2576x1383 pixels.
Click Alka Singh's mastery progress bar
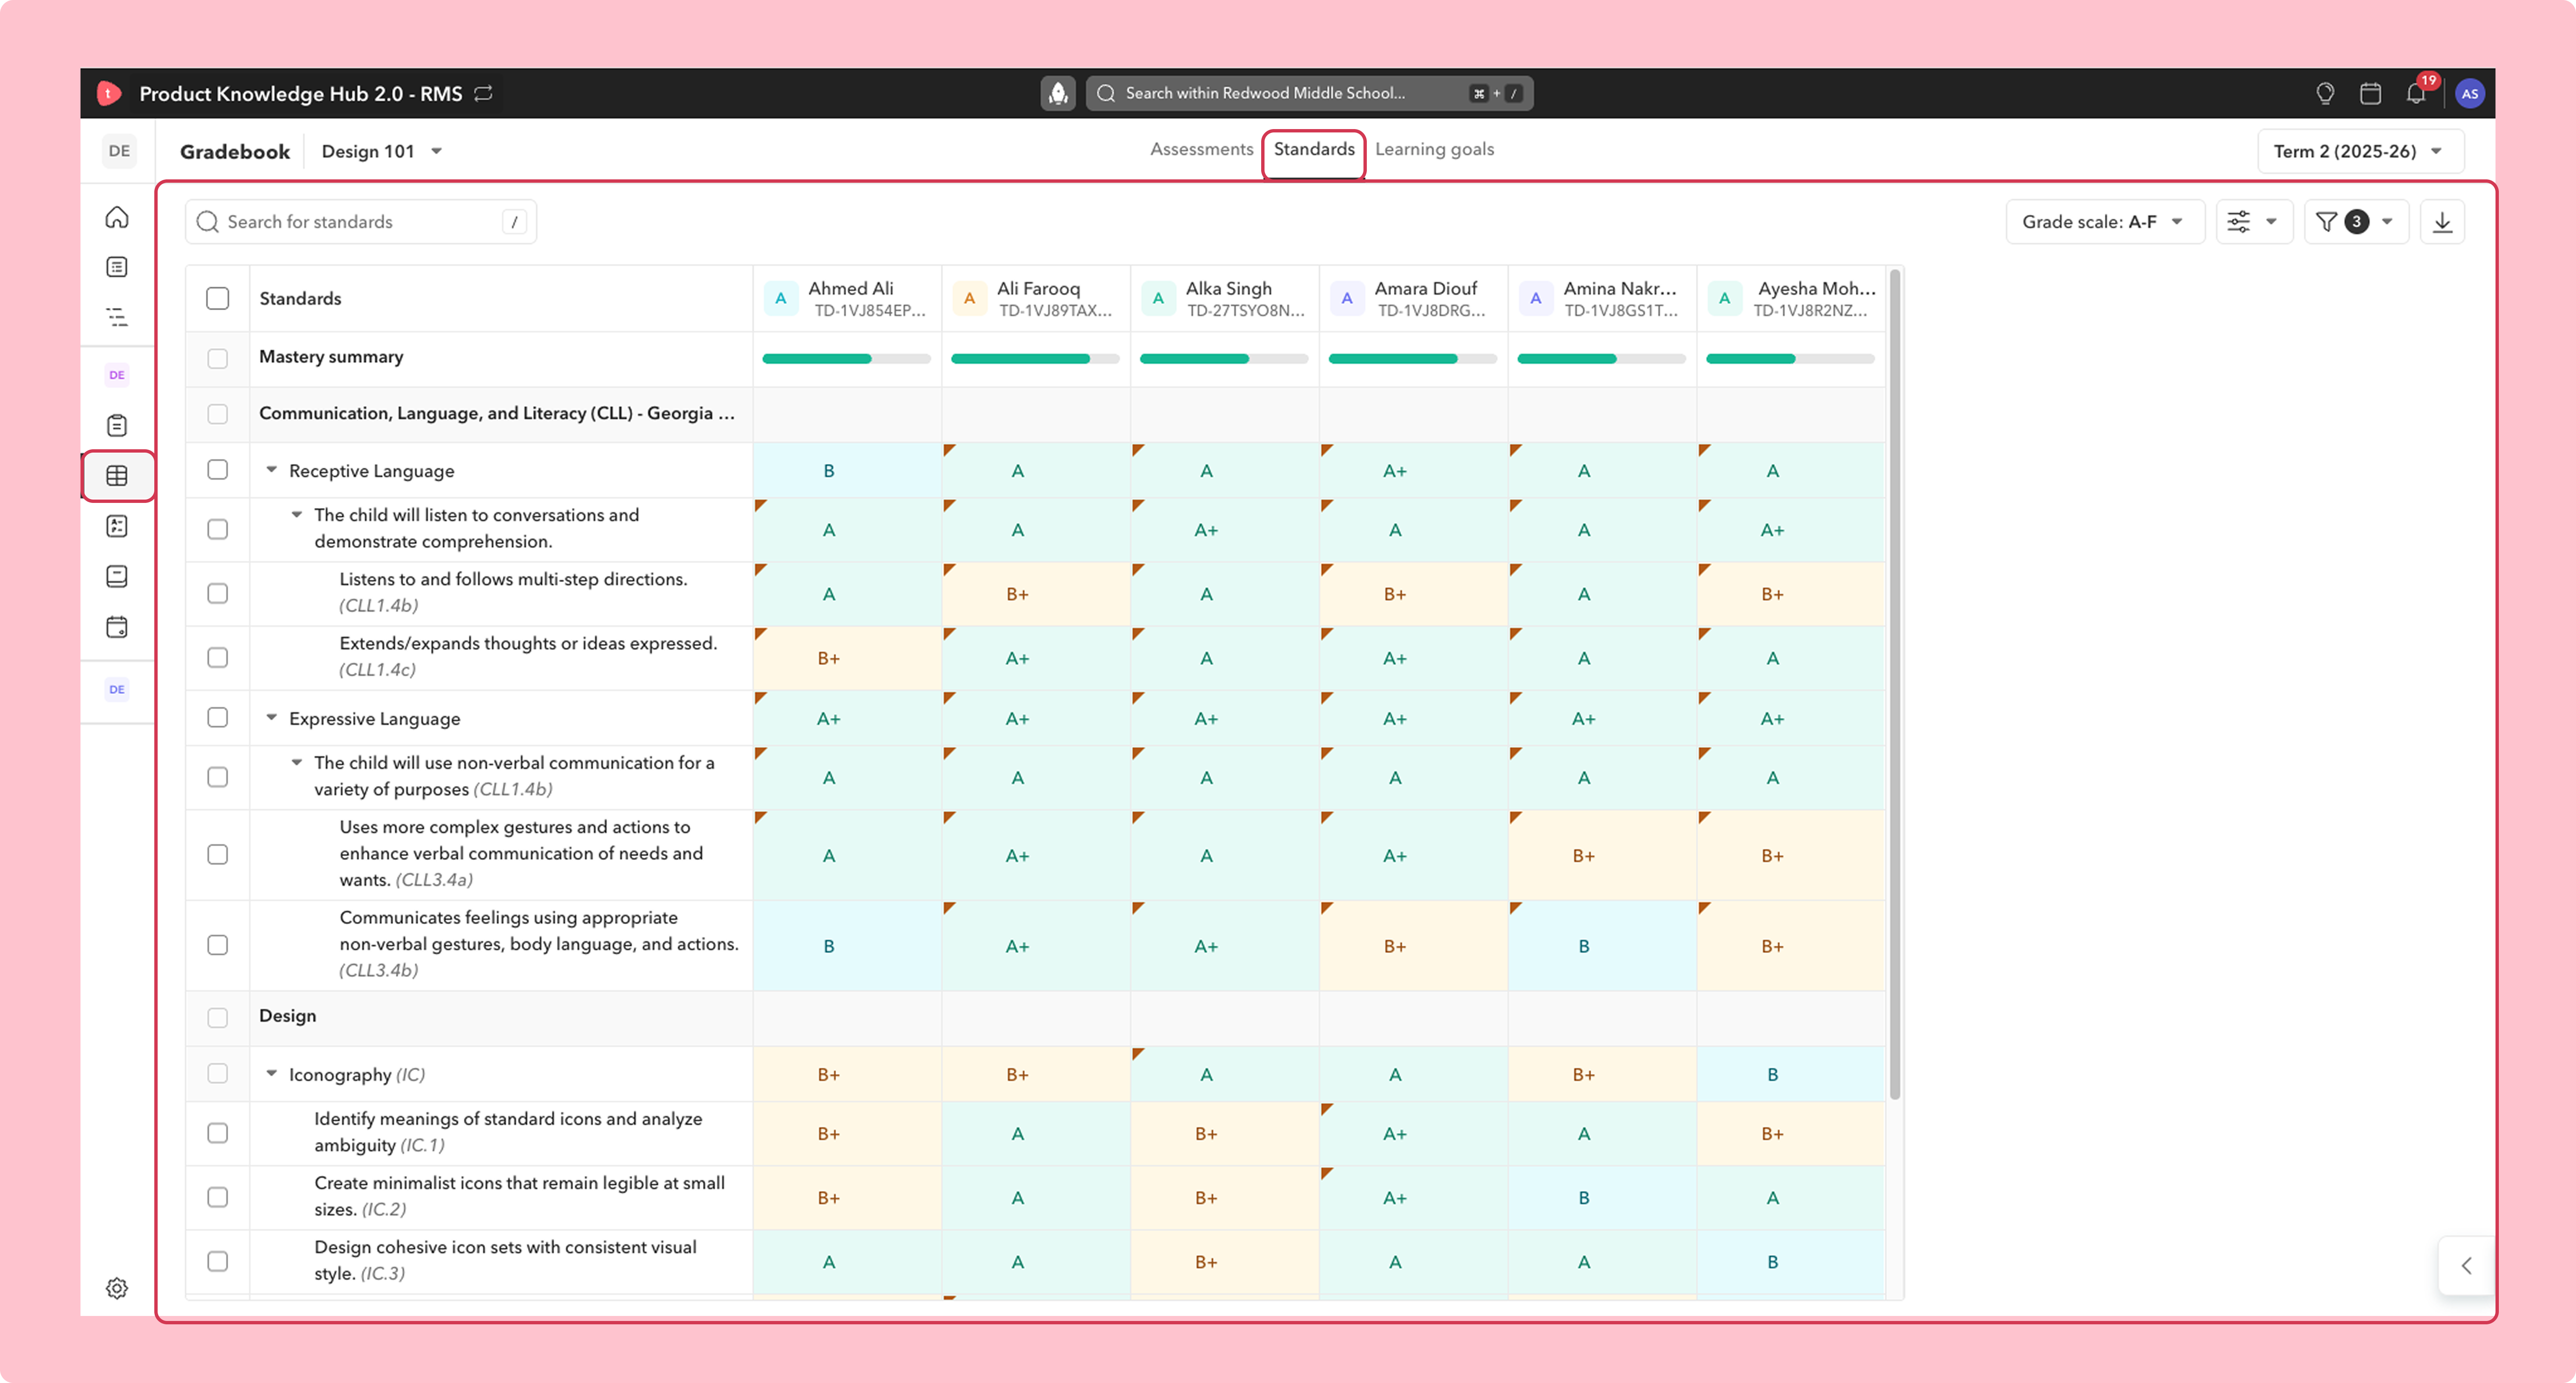(x=1224, y=359)
